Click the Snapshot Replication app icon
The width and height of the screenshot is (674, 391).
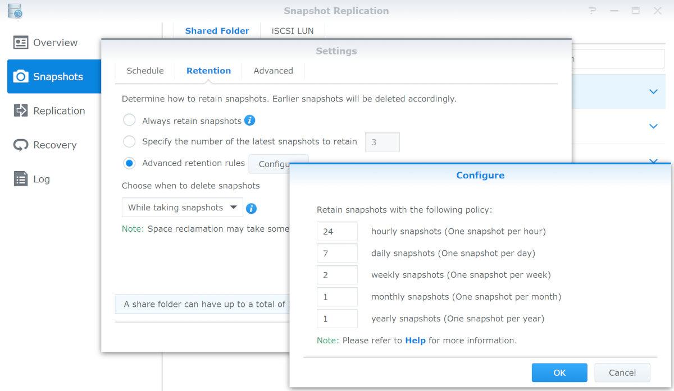point(15,11)
